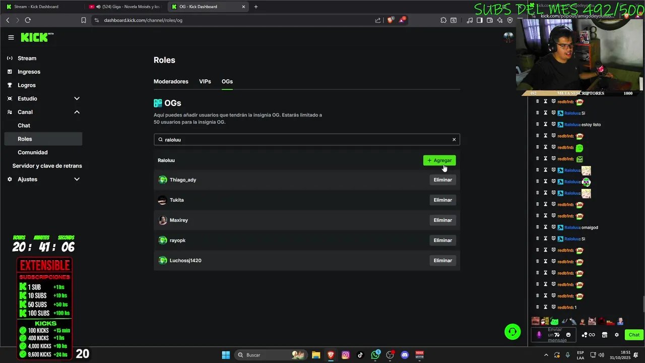This screenshot has width=645, height=363.
Task: Open File Explorer from the taskbar
Action: tap(316, 355)
